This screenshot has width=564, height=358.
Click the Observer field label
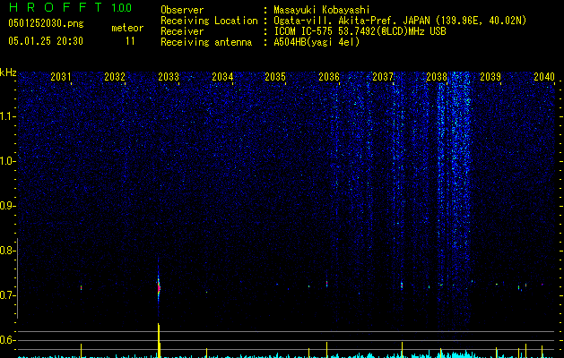point(182,10)
